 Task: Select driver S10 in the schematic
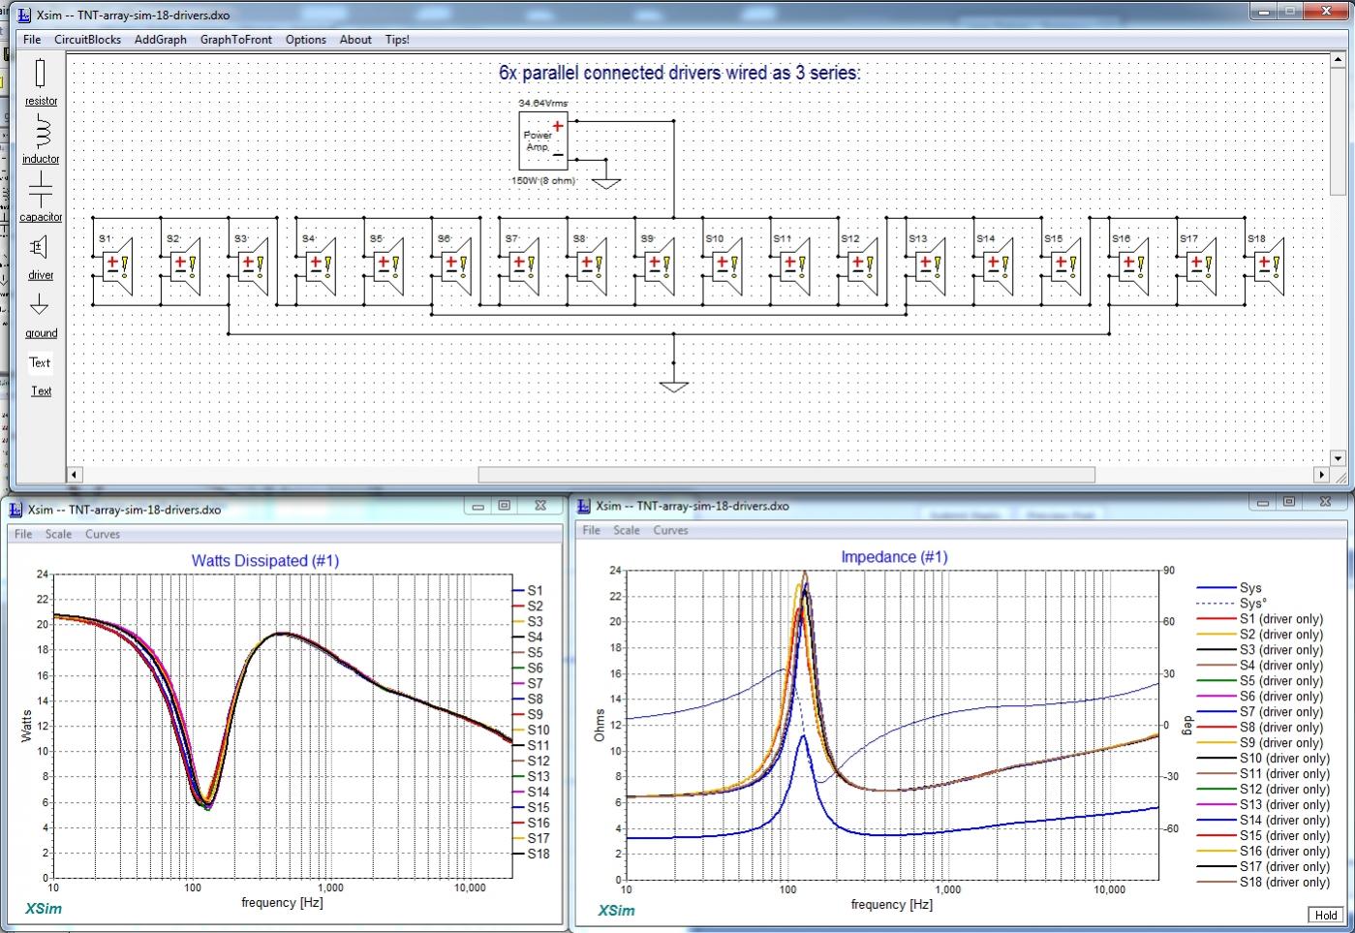pos(727,265)
